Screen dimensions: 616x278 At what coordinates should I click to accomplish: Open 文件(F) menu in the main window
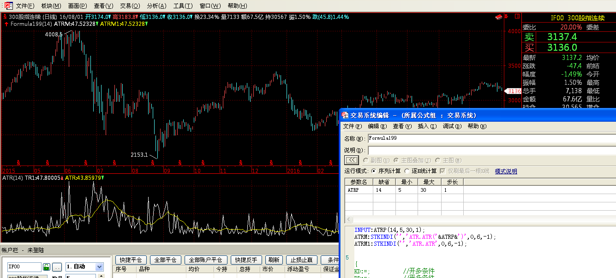point(25,6)
